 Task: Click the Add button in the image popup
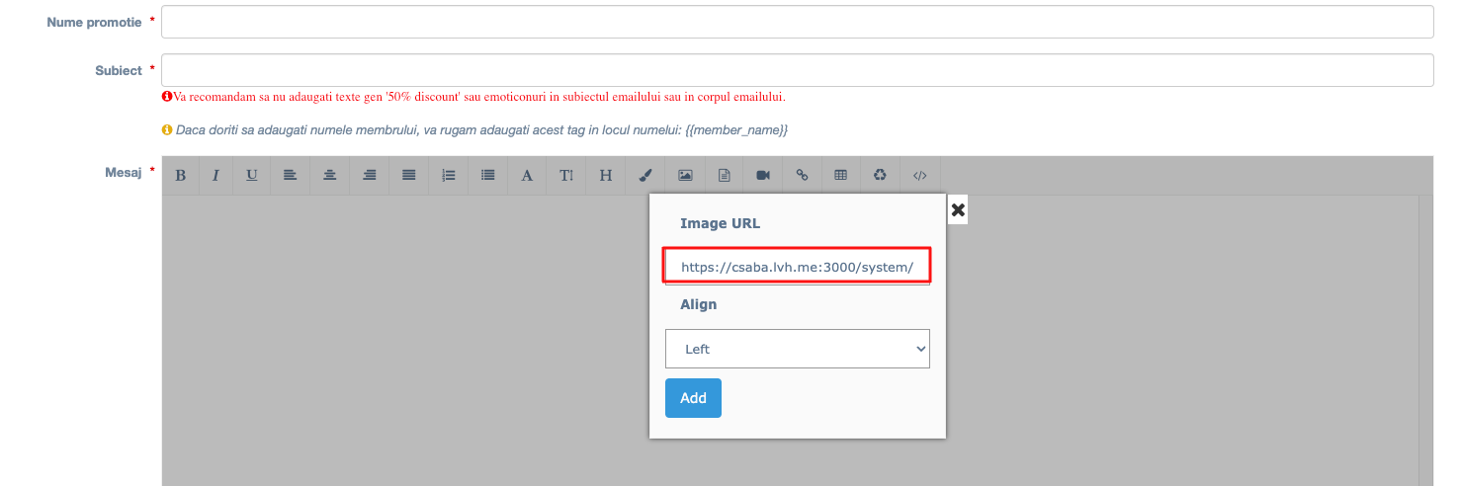pos(693,398)
